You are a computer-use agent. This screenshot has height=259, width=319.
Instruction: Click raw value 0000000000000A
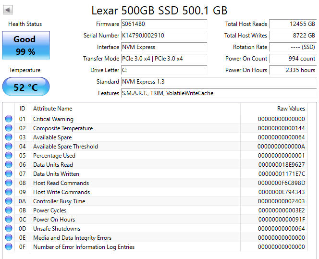tap(281, 147)
